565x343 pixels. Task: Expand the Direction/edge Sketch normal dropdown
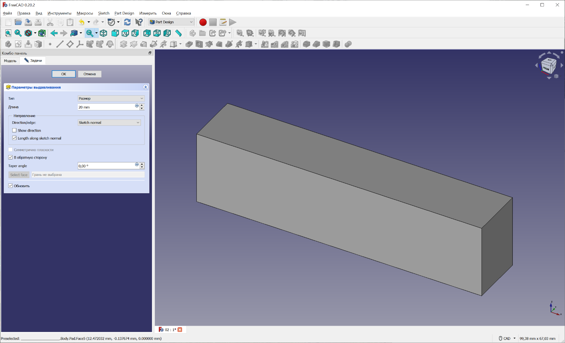click(109, 123)
